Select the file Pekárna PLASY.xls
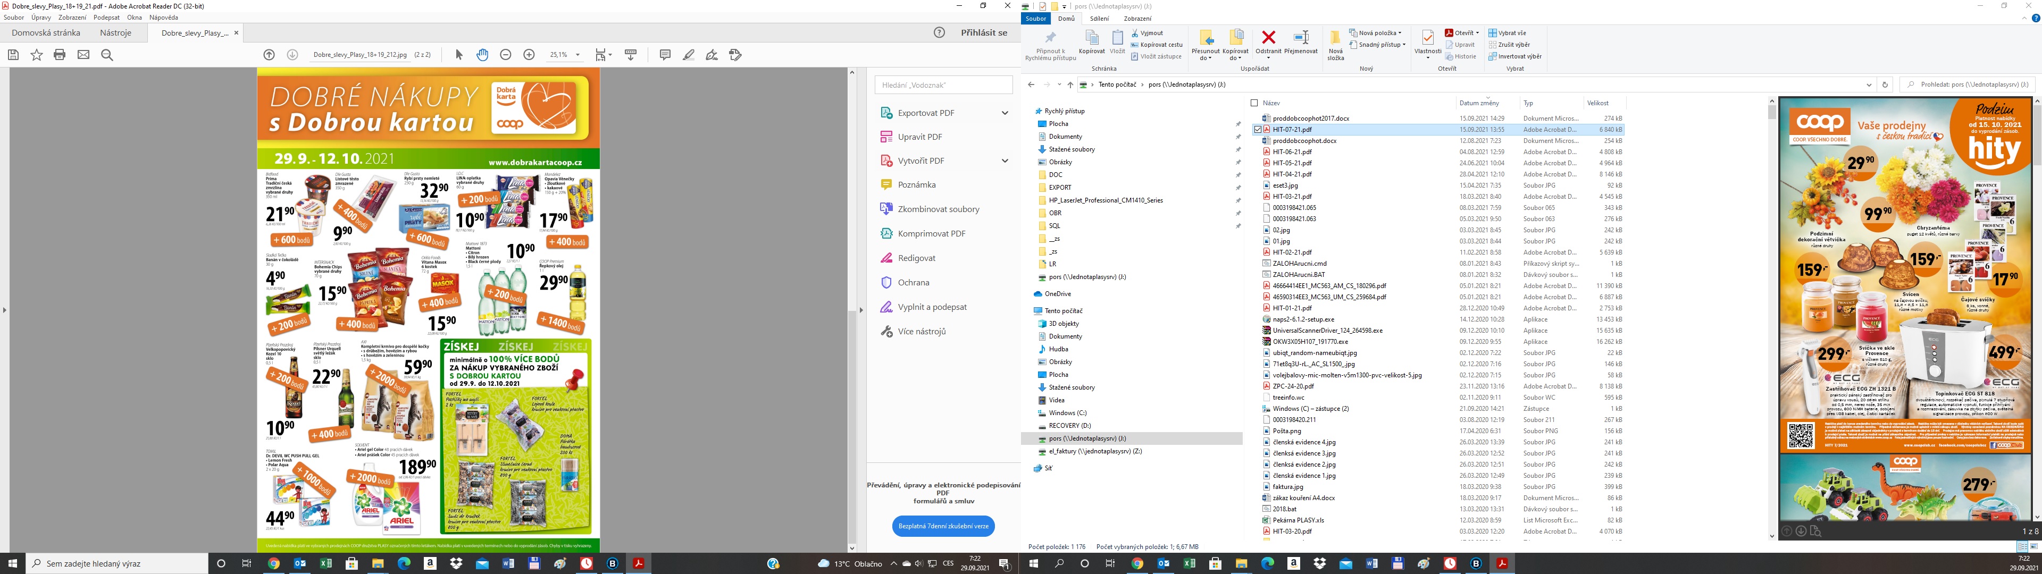 (x=1299, y=520)
